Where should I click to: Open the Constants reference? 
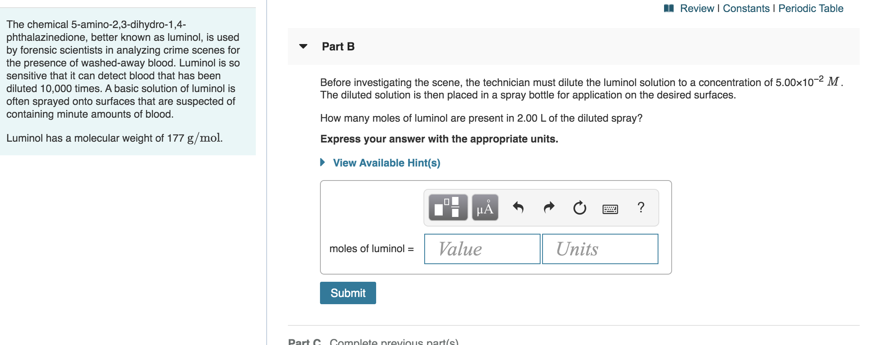point(747,8)
